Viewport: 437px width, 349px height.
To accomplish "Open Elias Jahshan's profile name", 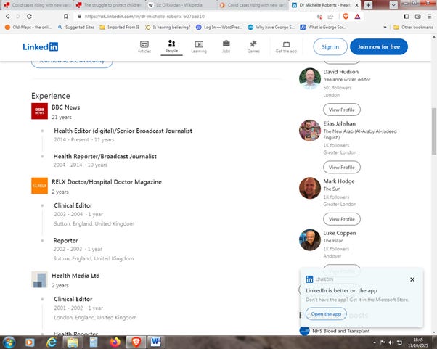I will [x=340, y=123].
